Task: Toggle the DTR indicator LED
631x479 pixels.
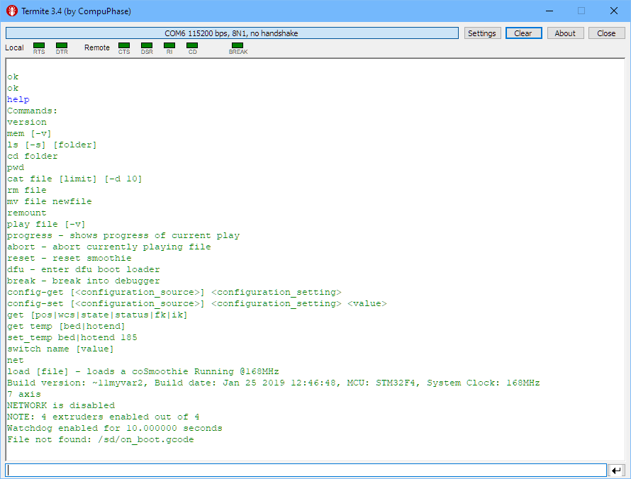Action: point(62,45)
